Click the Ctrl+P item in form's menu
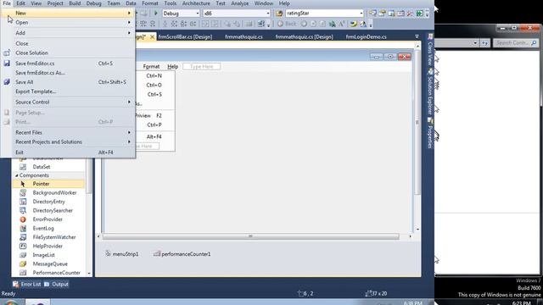Viewport: 543px width, 305px height. (x=155, y=125)
